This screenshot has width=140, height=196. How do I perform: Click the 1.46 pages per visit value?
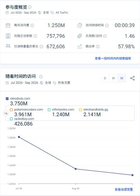pos(130,36)
